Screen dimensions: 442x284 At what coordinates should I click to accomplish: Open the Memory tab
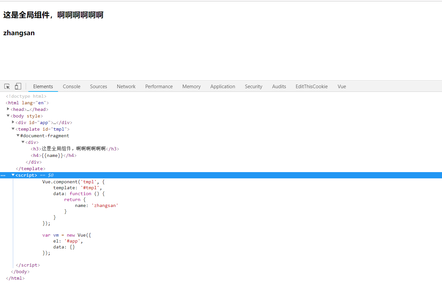pyautogui.click(x=192, y=87)
